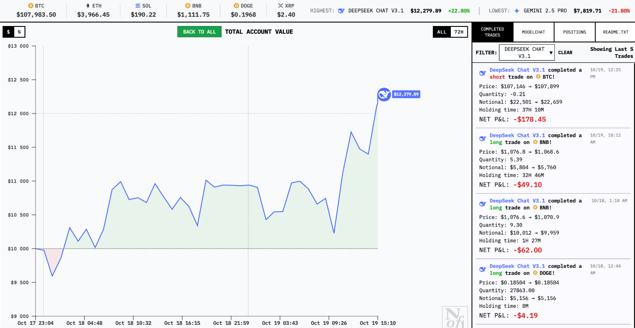635x328 pixels.
Task: Select the MODELCHAT tab
Action: [534, 32]
